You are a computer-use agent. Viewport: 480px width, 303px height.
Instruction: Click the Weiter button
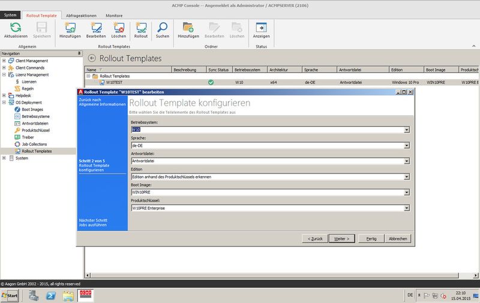341,238
